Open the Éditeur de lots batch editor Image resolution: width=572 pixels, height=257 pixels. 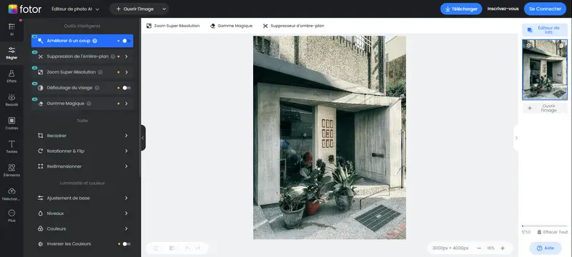click(x=545, y=30)
